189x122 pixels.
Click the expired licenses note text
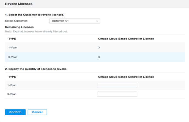coord(36,31)
